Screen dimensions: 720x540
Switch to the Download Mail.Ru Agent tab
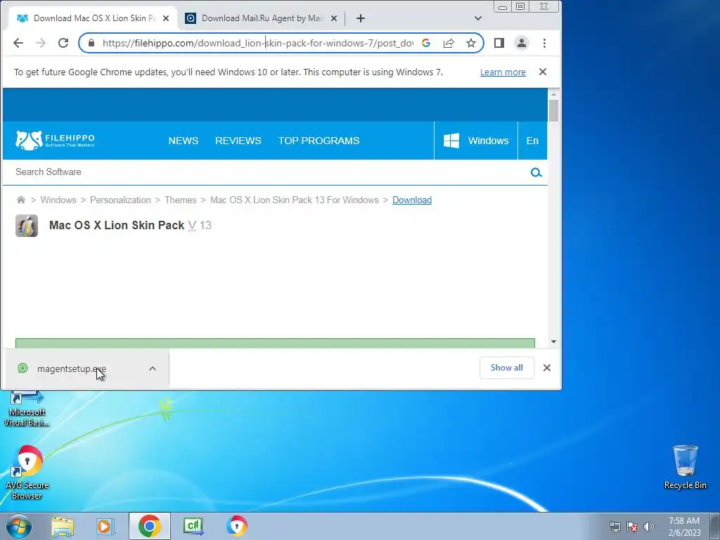click(x=262, y=18)
